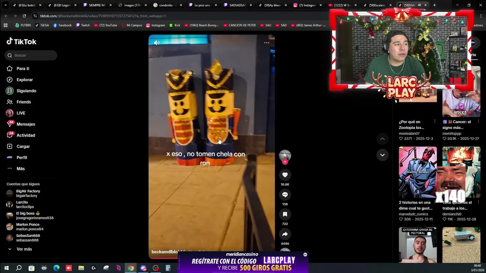Open the video's three-dot options menu
The width and height of the screenshot is (486, 273).
[x=267, y=43]
